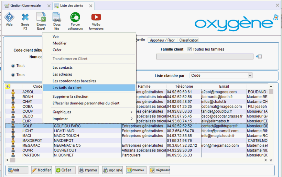Select the lower Tous radio button

pyautogui.click(x=13, y=75)
